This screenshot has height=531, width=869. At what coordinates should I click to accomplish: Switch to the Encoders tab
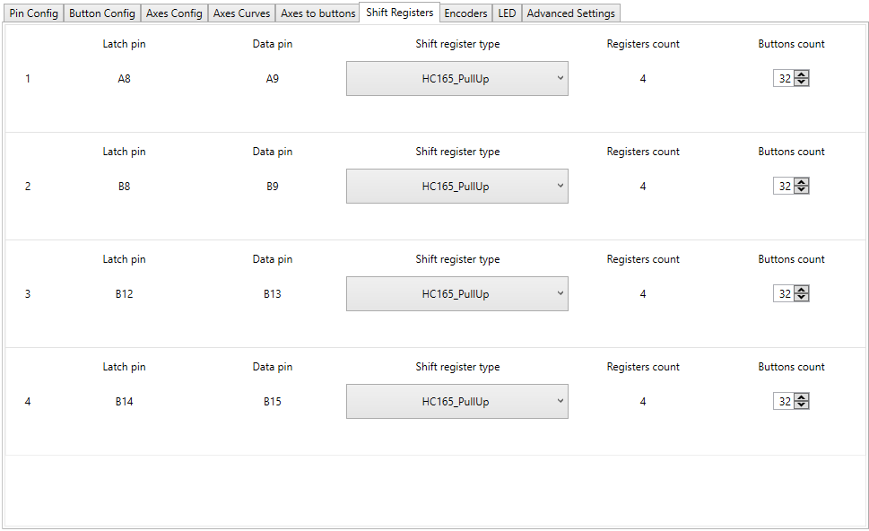pos(465,13)
